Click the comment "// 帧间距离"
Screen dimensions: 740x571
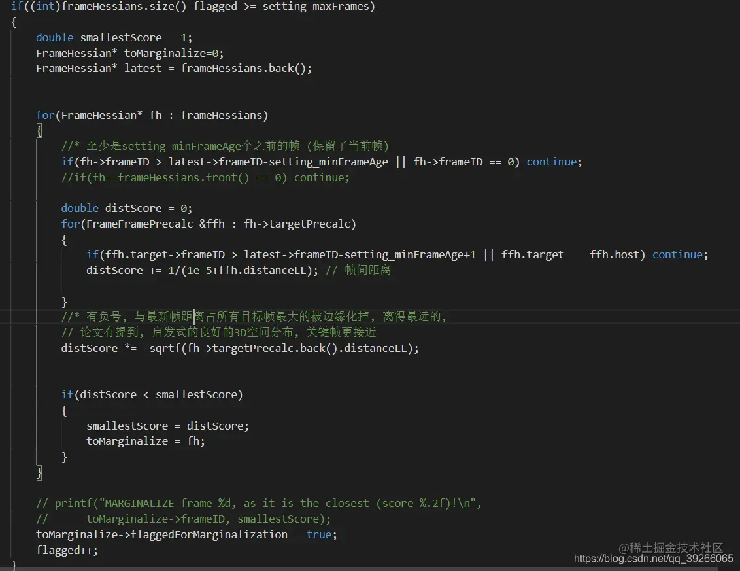click(x=358, y=271)
